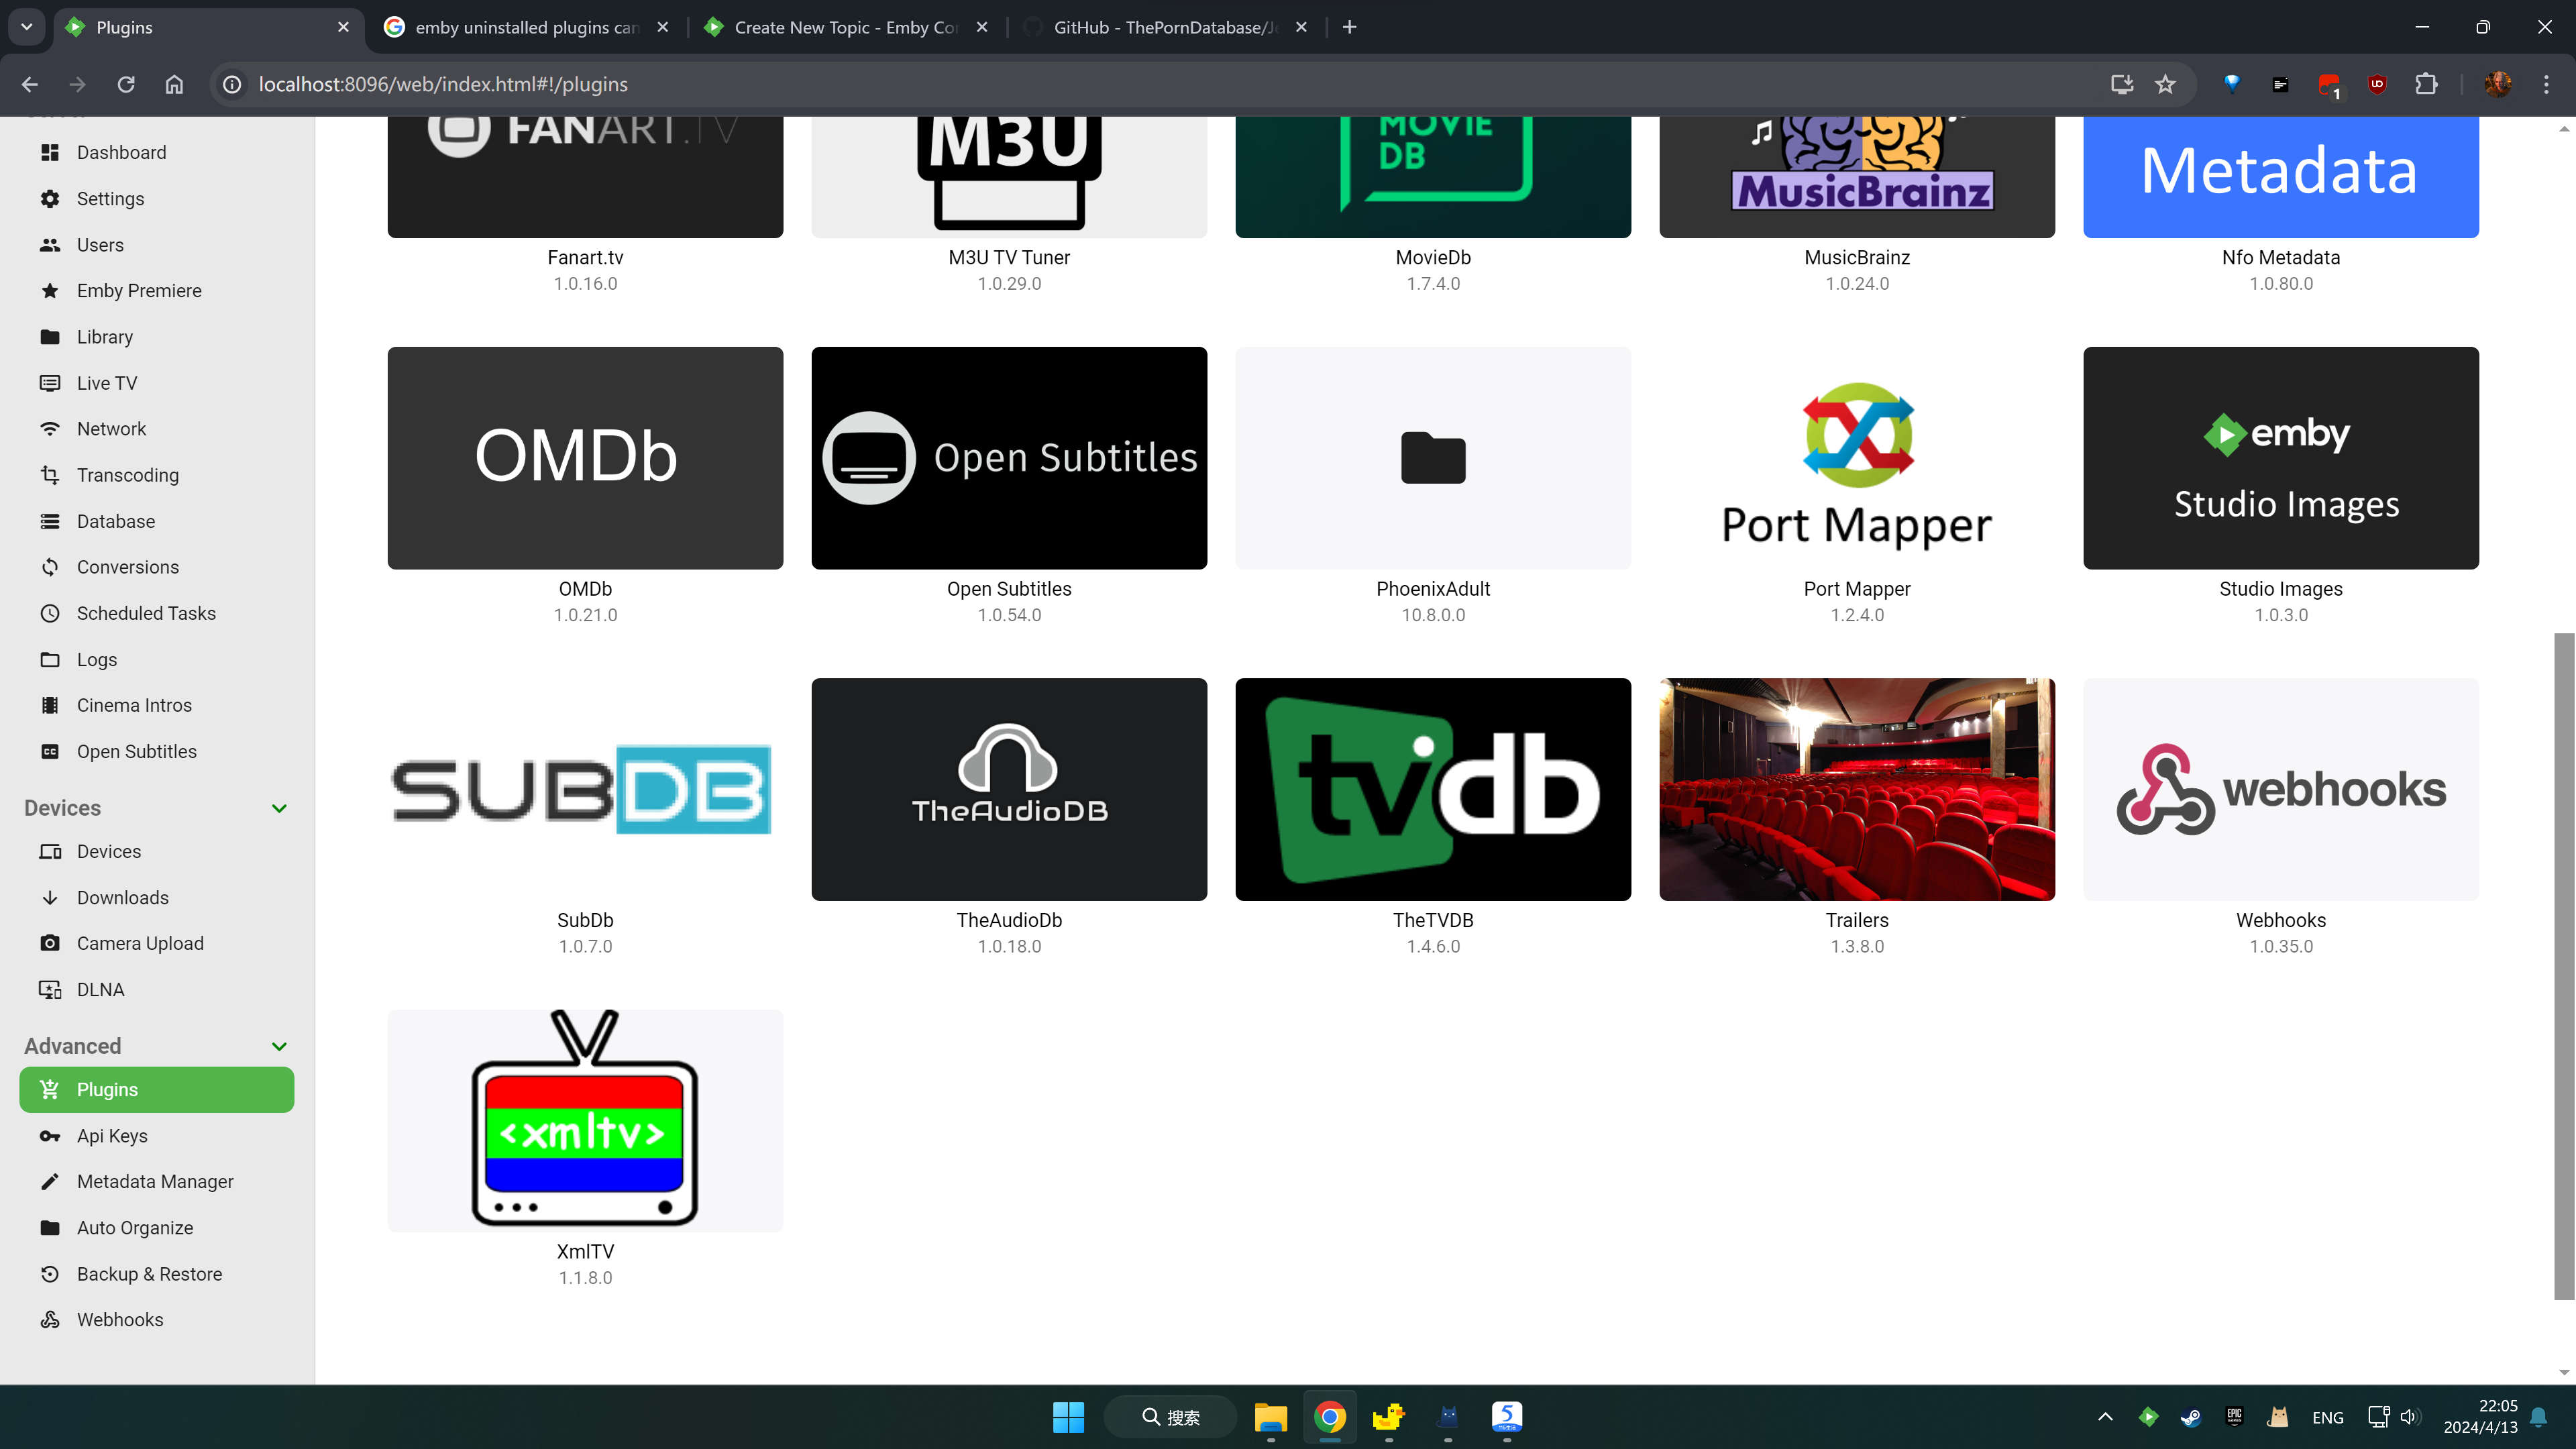This screenshot has width=2576, height=1449.
Task: Open the Users section
Action: (x=100, y=244)
